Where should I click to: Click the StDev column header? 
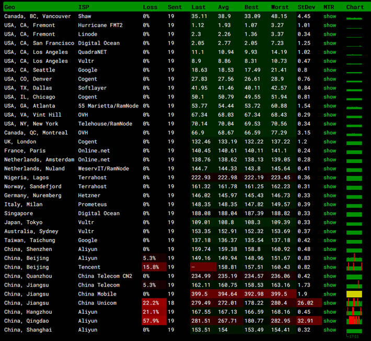click(306, 7)
